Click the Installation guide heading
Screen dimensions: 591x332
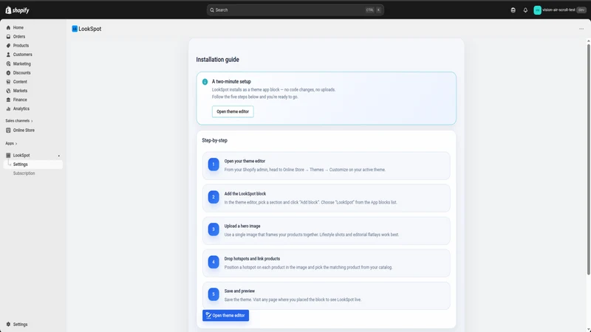coord(217,60)
